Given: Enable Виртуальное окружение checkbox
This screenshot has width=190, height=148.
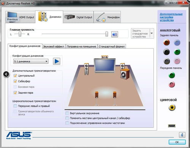Looking at the screenshot, I should (x=67, y=113).
